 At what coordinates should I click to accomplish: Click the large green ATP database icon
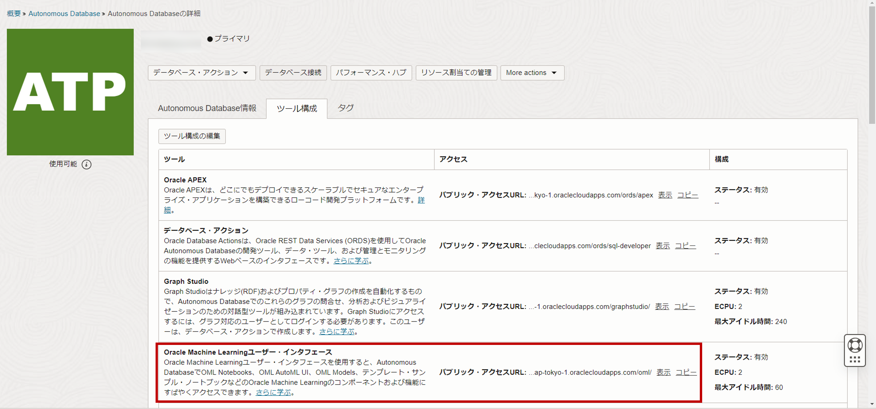[70, 92]
